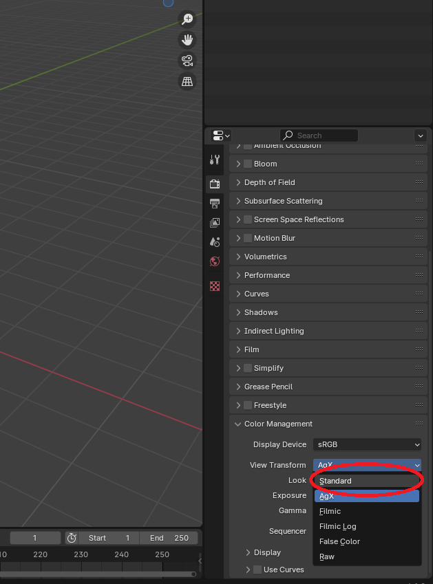Toggle the camera view icon

[x=187, y=61]
